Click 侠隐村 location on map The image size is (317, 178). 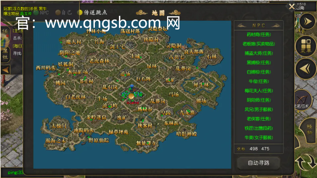(x=151, y=39)
